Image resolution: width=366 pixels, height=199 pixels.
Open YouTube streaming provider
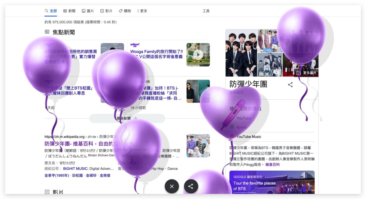(x=240, y=118)
